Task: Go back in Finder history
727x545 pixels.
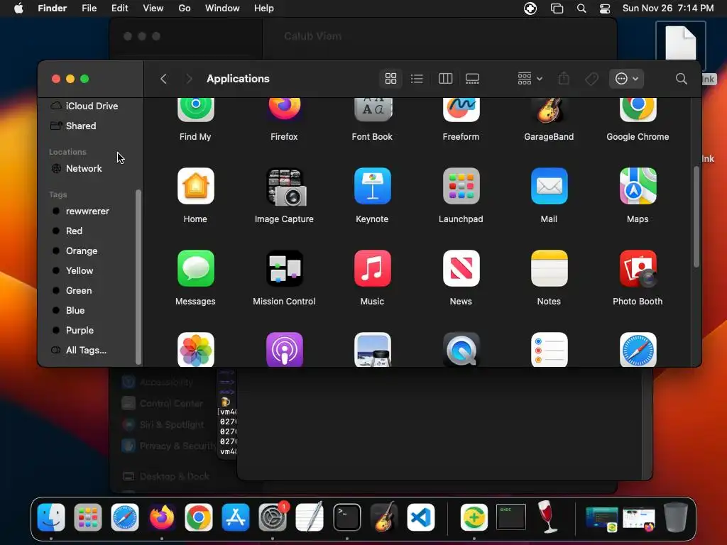Action: pyautogui.click(x=163, y=79)
